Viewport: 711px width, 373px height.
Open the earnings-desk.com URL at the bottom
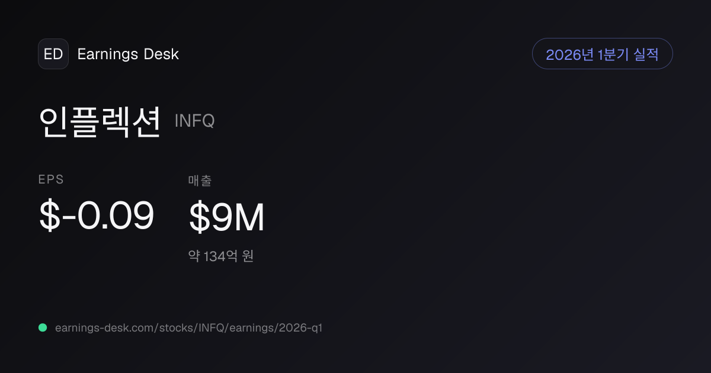[x=188, y=327]
